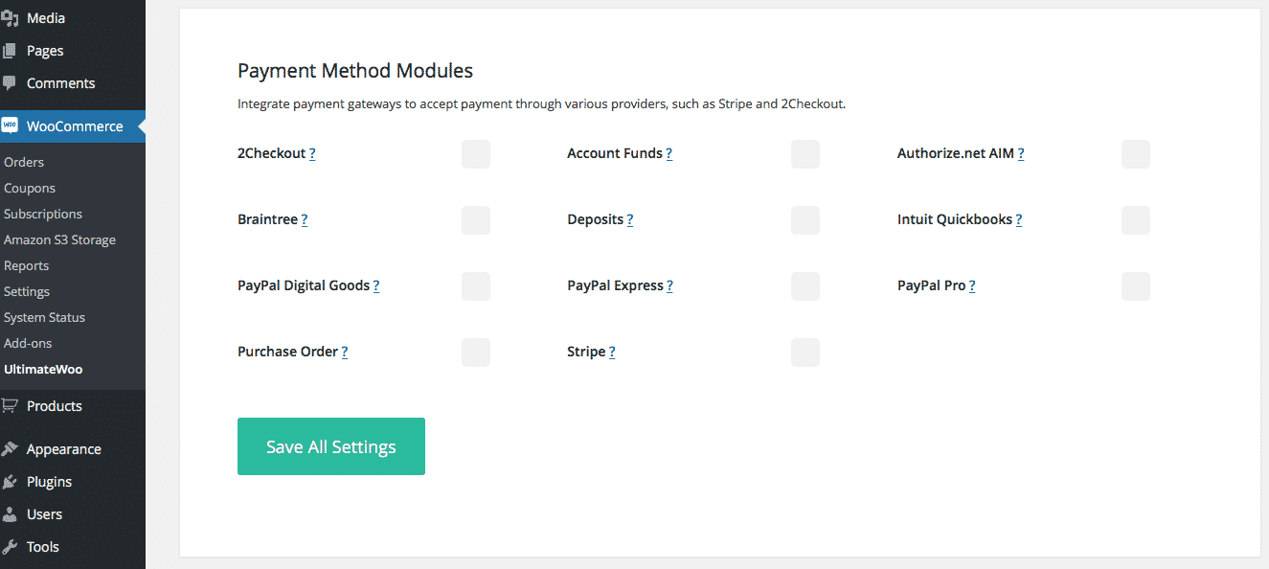The height and width of the screenshot is (569, 1269).
Task: Enable the PayPal Pro module checkbox
Action: (x=1136, y=286)
